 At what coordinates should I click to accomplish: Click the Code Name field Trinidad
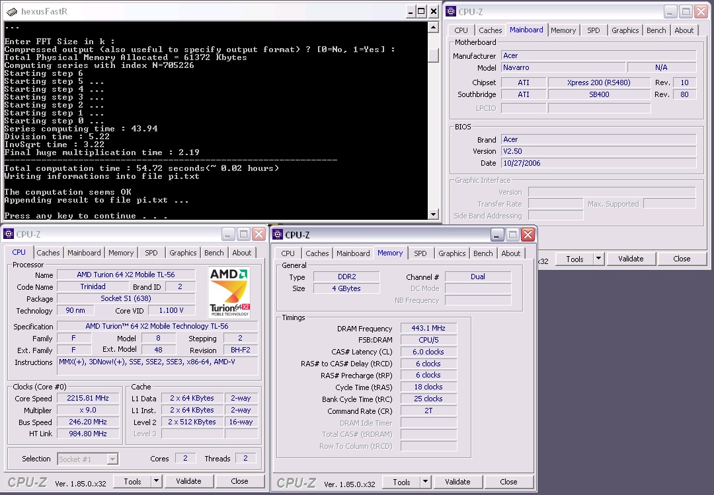[x=93, y=286]
